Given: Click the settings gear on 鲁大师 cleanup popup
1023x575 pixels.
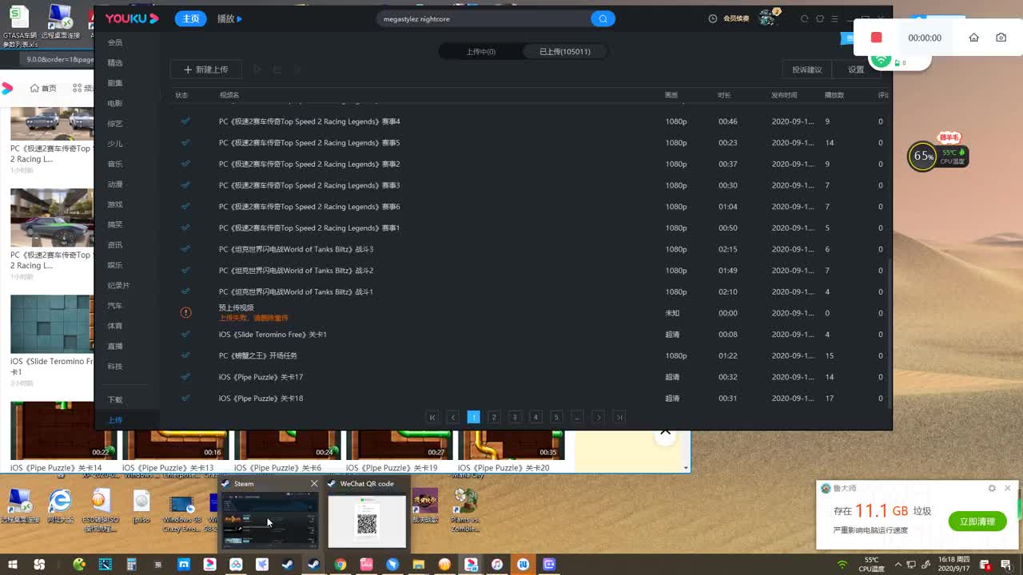Looking at the screenshot, I should click(993, 488).
